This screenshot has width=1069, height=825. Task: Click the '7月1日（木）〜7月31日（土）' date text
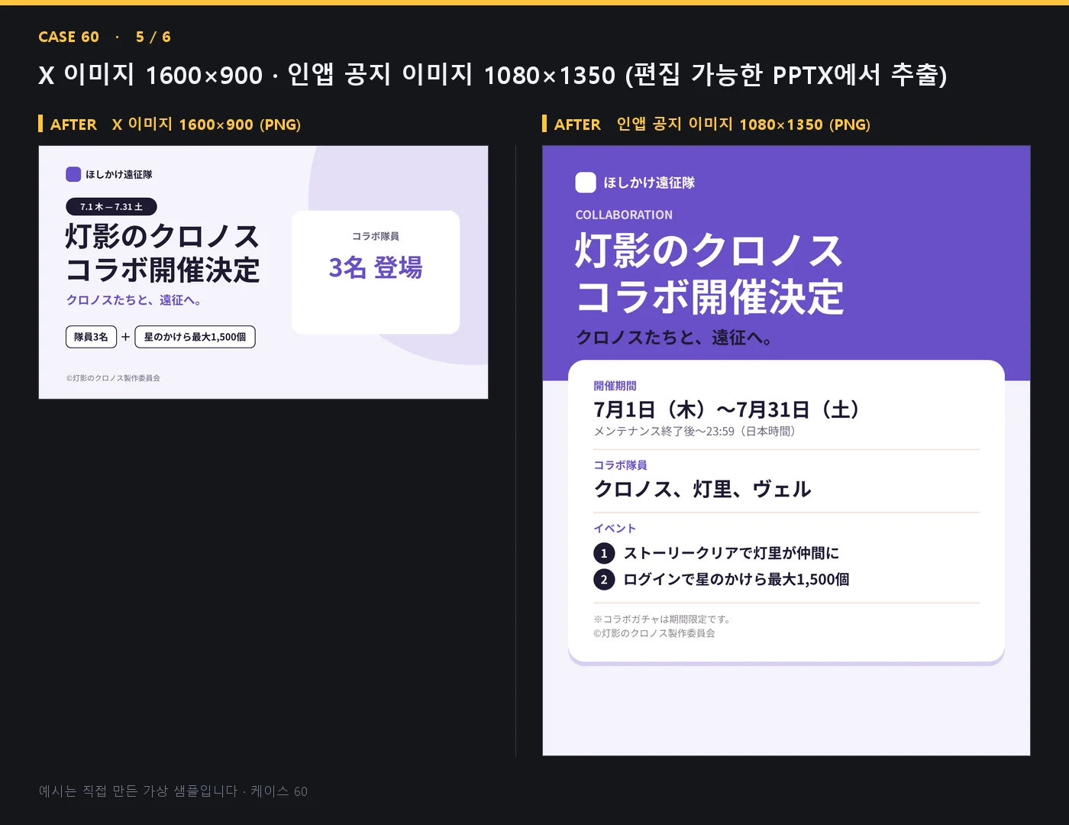click(x=727, y=409)
